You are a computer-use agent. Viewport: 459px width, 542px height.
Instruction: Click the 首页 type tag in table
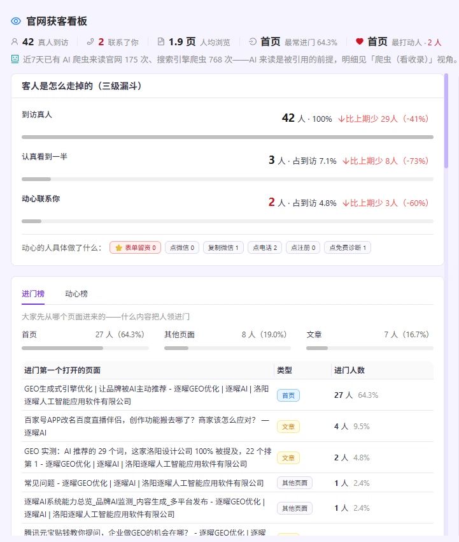pyautogui.click(x=288, y=395)
